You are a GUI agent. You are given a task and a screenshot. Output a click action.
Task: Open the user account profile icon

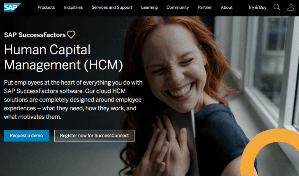click(x=291, y=7)
